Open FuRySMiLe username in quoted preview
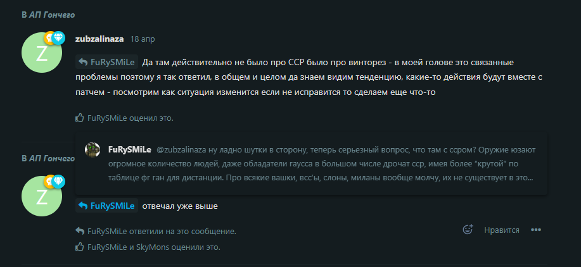This screenshot has width=581, height=267. [x=130, y=150]
